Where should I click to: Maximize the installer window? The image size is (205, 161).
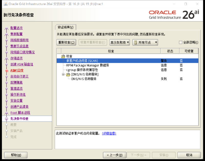186,4
